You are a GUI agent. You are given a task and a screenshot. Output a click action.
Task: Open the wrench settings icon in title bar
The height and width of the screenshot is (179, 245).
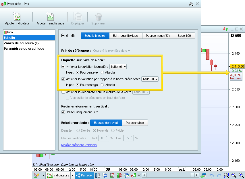coord(191,4)
